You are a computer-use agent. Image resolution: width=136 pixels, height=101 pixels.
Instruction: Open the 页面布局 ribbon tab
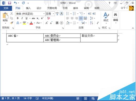[52, 8]
